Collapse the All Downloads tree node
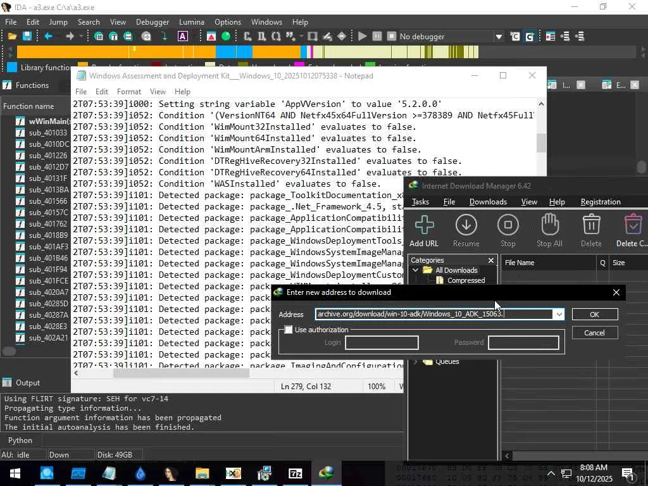This screenshot has height=486, width=648. (x=415, y=270)
